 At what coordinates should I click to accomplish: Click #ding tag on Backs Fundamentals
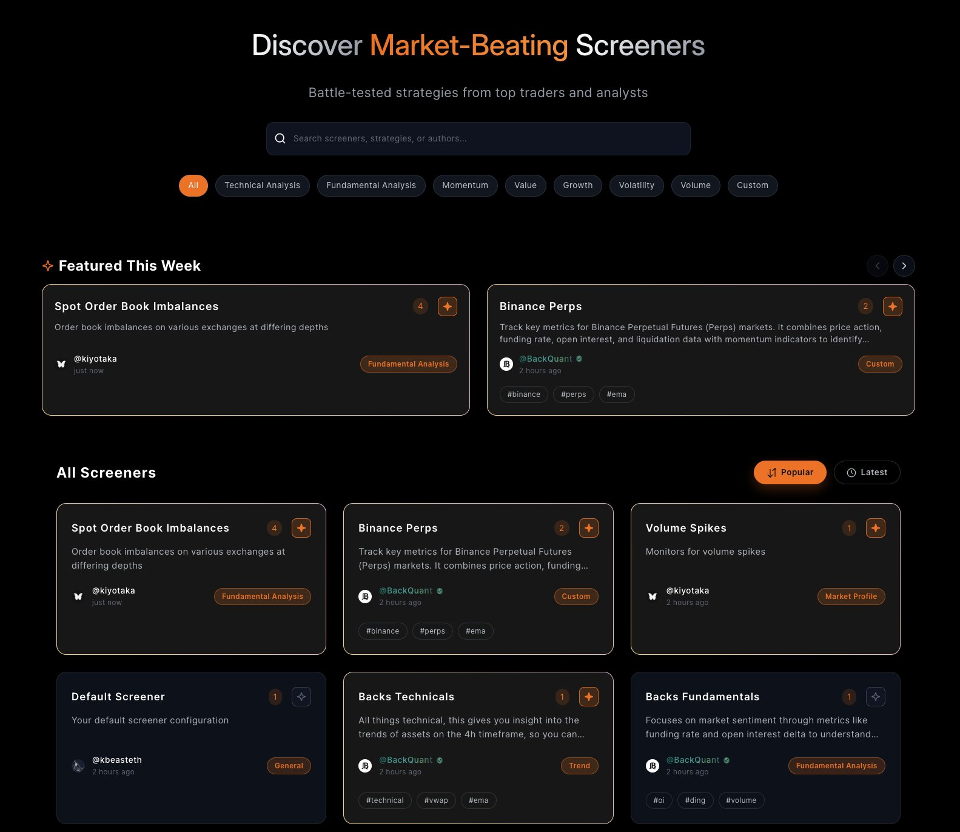pyautogui.click(x=696, y=800)
